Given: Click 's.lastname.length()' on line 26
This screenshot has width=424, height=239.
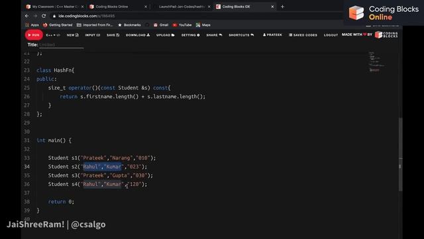Looking at the screenshot, I should coord(176,96).
